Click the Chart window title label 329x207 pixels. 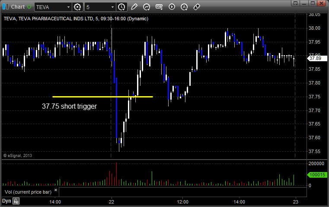[18, 7]
